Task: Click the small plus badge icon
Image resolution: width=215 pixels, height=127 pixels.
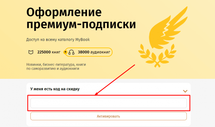Action: tap(65, 52)
